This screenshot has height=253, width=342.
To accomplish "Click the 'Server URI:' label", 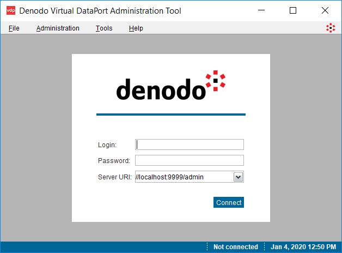I will click(x=115, y=177).
